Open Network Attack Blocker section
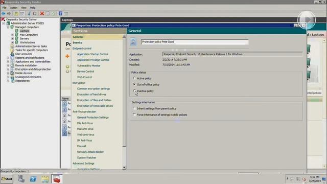 (x=90, y=152)
